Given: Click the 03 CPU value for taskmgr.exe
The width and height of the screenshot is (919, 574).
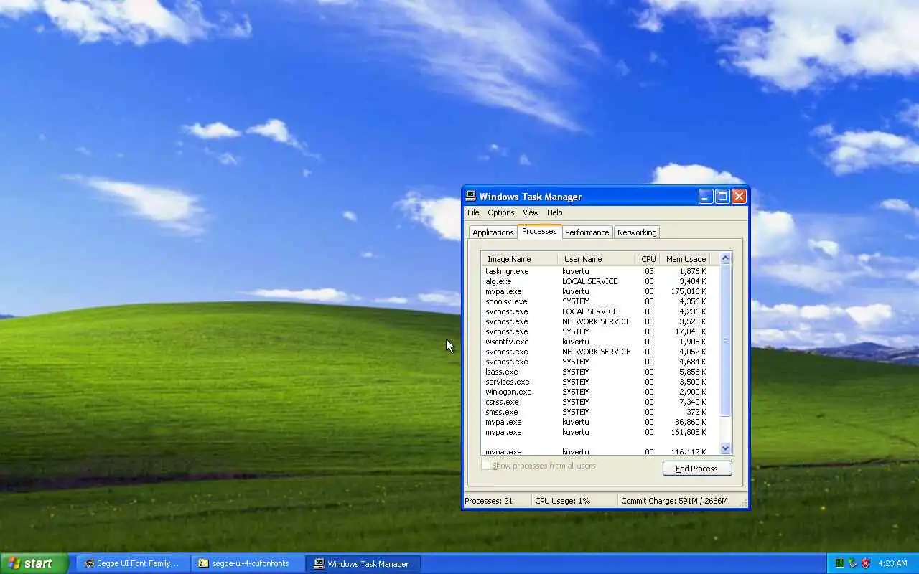Looking at the screenshot, I should 649,271.
